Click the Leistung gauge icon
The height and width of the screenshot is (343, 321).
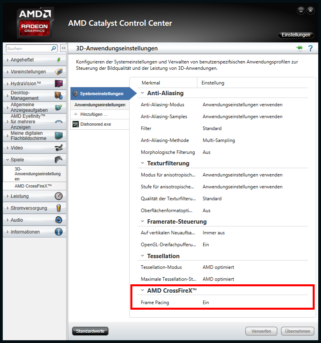(x=59, y=196)
